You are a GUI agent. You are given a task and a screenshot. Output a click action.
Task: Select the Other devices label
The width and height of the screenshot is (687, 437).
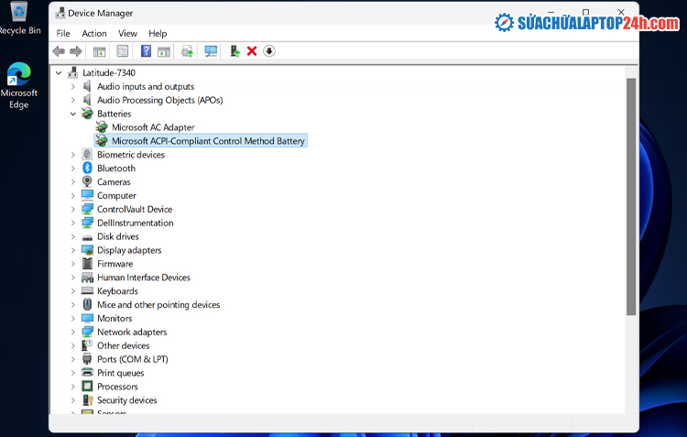coord(123,345)
